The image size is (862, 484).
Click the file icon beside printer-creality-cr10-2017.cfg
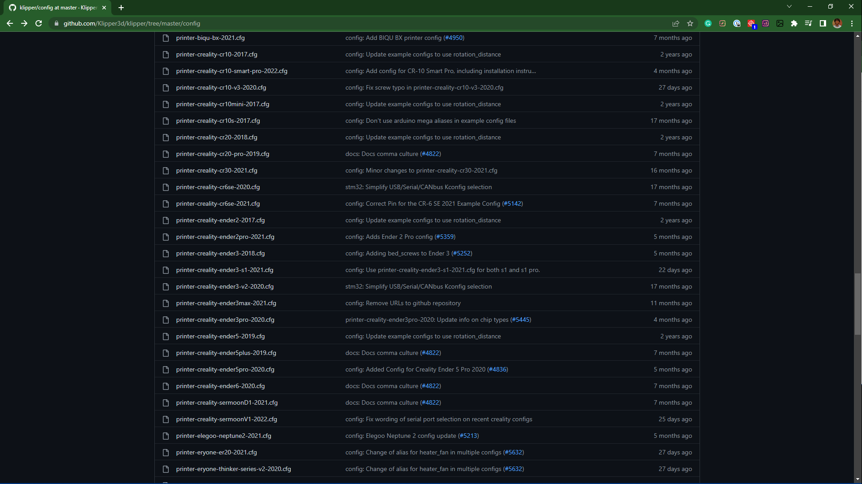coord(166,55)
